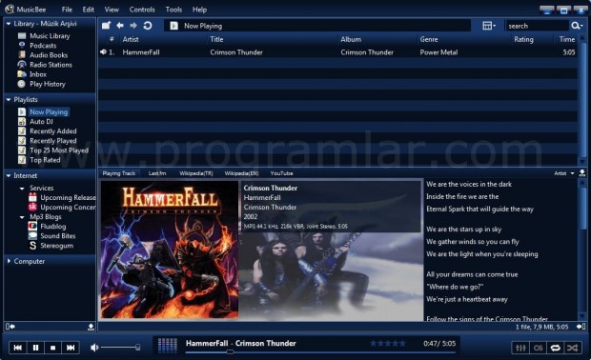Open Upcoming Releases service
The height and width of the screenshot is (360, 591).
pyautogui.click(x=68, y=198)
